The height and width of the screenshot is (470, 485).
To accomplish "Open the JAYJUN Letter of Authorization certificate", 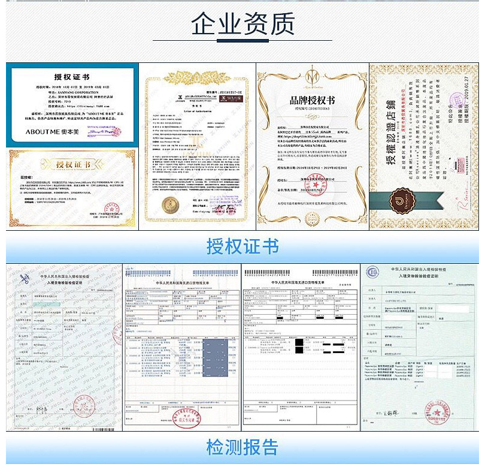I will pyautogui.click(x=198, y=146).
